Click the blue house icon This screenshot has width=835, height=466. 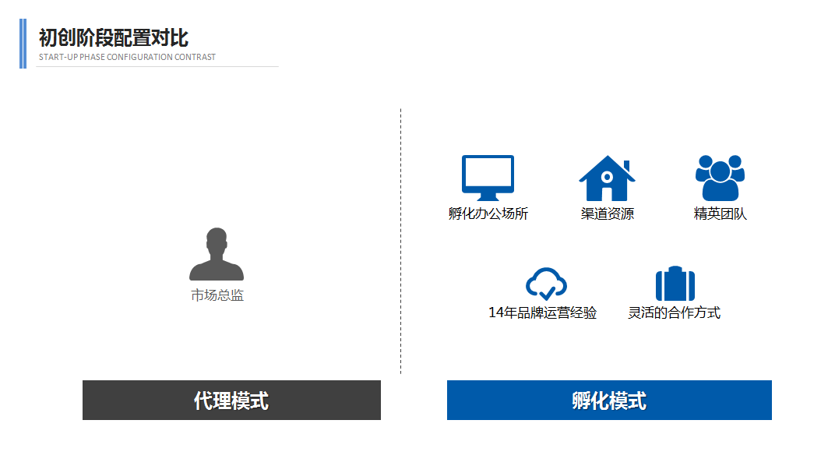(x=607, y=178)
